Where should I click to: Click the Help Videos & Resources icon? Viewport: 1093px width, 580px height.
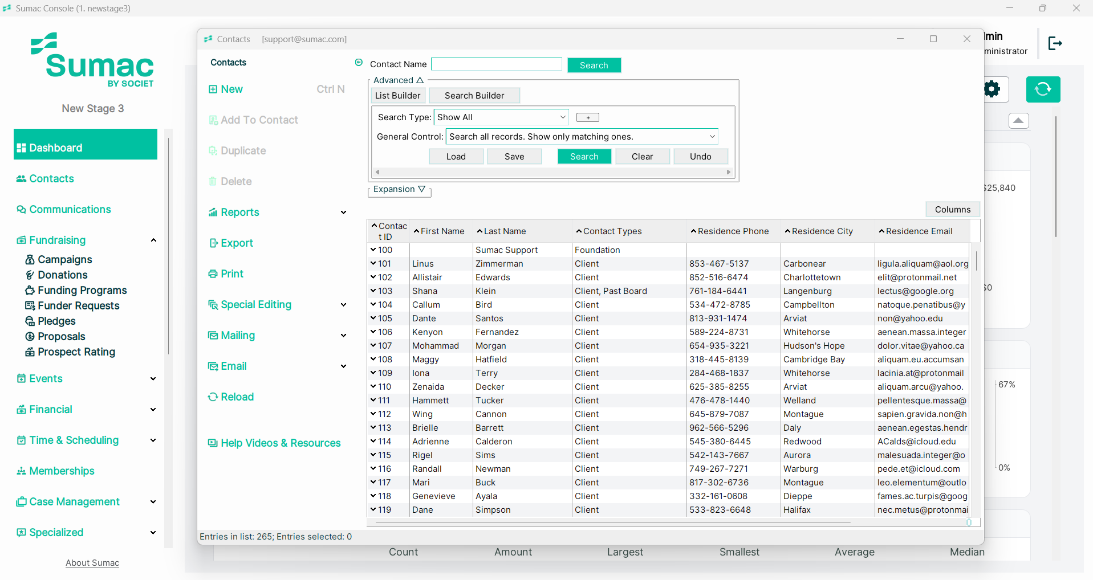(x=213, y=443)
